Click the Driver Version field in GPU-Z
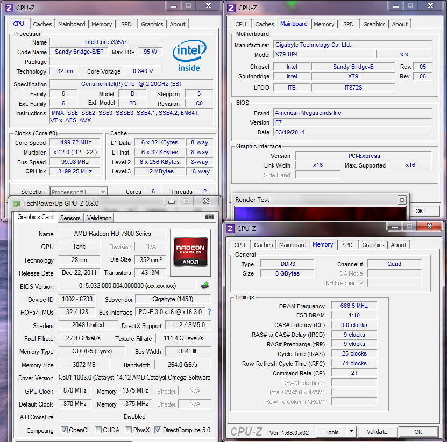The height and width of the screenshot is (442, 447). pos(134,378)
